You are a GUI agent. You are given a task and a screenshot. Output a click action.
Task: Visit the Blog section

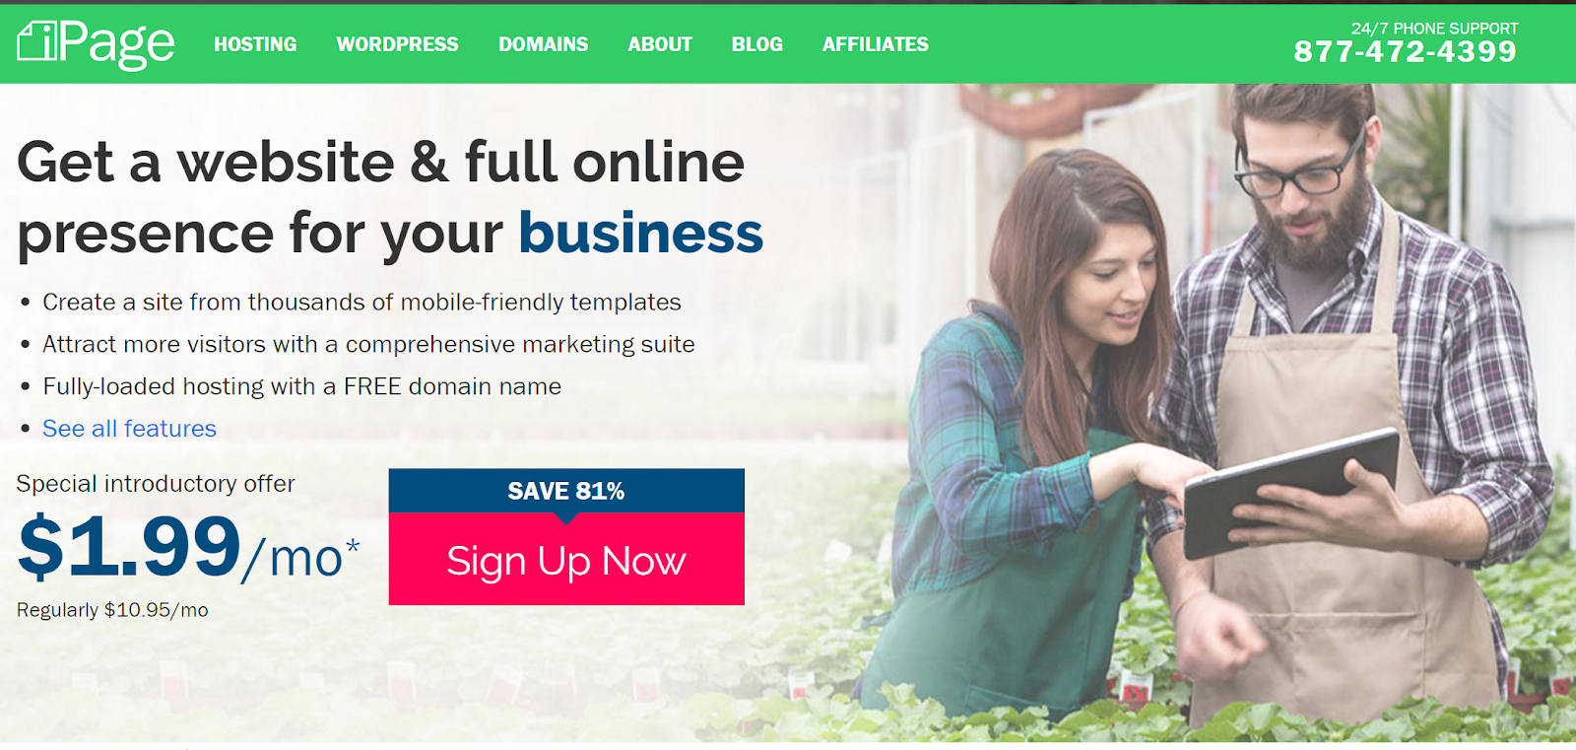756,44
